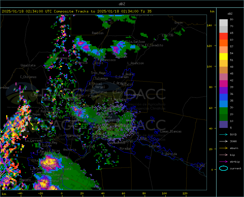The image size is (244, 197).
Task: Click the Manzano map label
Action: 25,180
